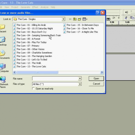Screen dimensions: 135x135
Task: Open the Analyze menu in Audacity
Action: 45,7
